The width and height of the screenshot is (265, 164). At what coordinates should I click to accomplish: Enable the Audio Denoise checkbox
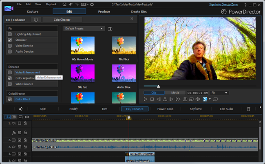click(10, 51)
